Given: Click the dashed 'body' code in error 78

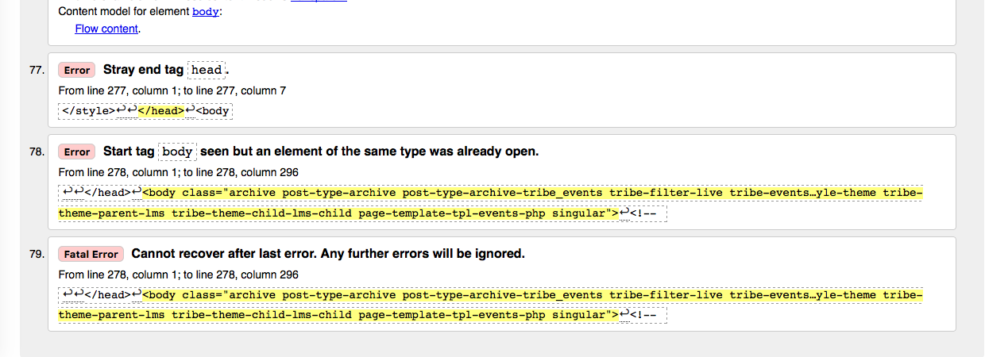Looking at the screenshot, I should pos(177,152).
